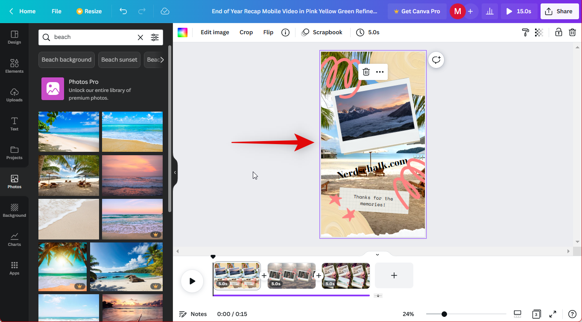The image size is (582, 322).
Task: Show more suggestion chips with arrow
Action: coord(161,60)
